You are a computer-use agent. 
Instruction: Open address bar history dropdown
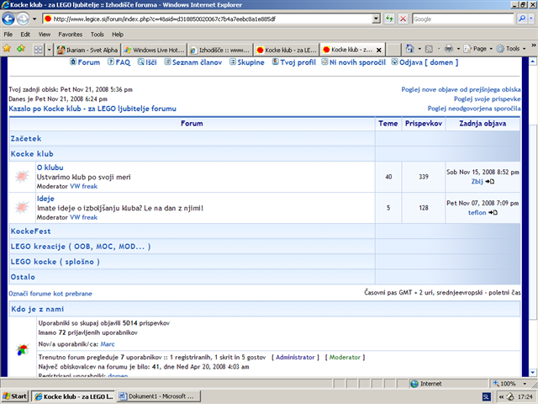point(376,19)
